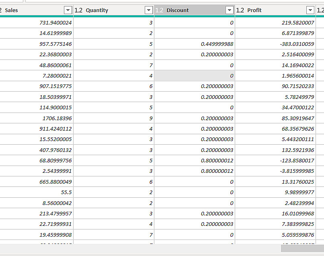Click the 1.2 data type icon for Quantity
The image size is (324, 256).
[78, 10]
